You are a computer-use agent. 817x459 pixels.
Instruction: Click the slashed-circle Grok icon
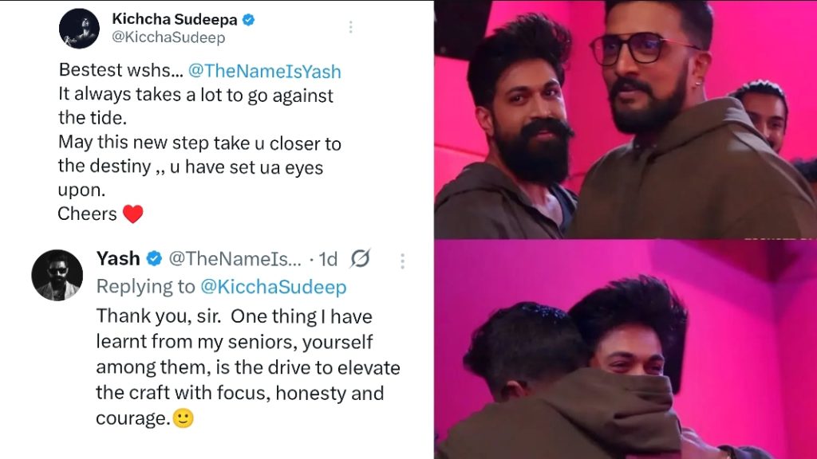tap(360, 258)
